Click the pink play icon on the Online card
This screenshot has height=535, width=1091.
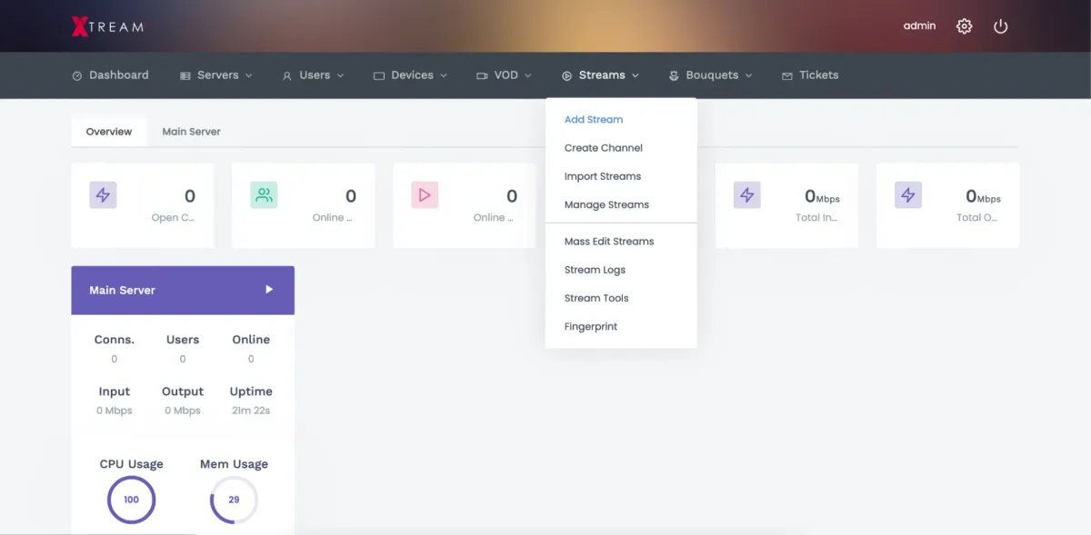pos(424,194)
